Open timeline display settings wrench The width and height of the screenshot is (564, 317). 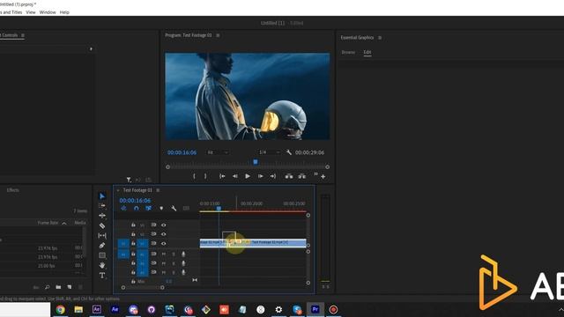click(x=174, y=209)
